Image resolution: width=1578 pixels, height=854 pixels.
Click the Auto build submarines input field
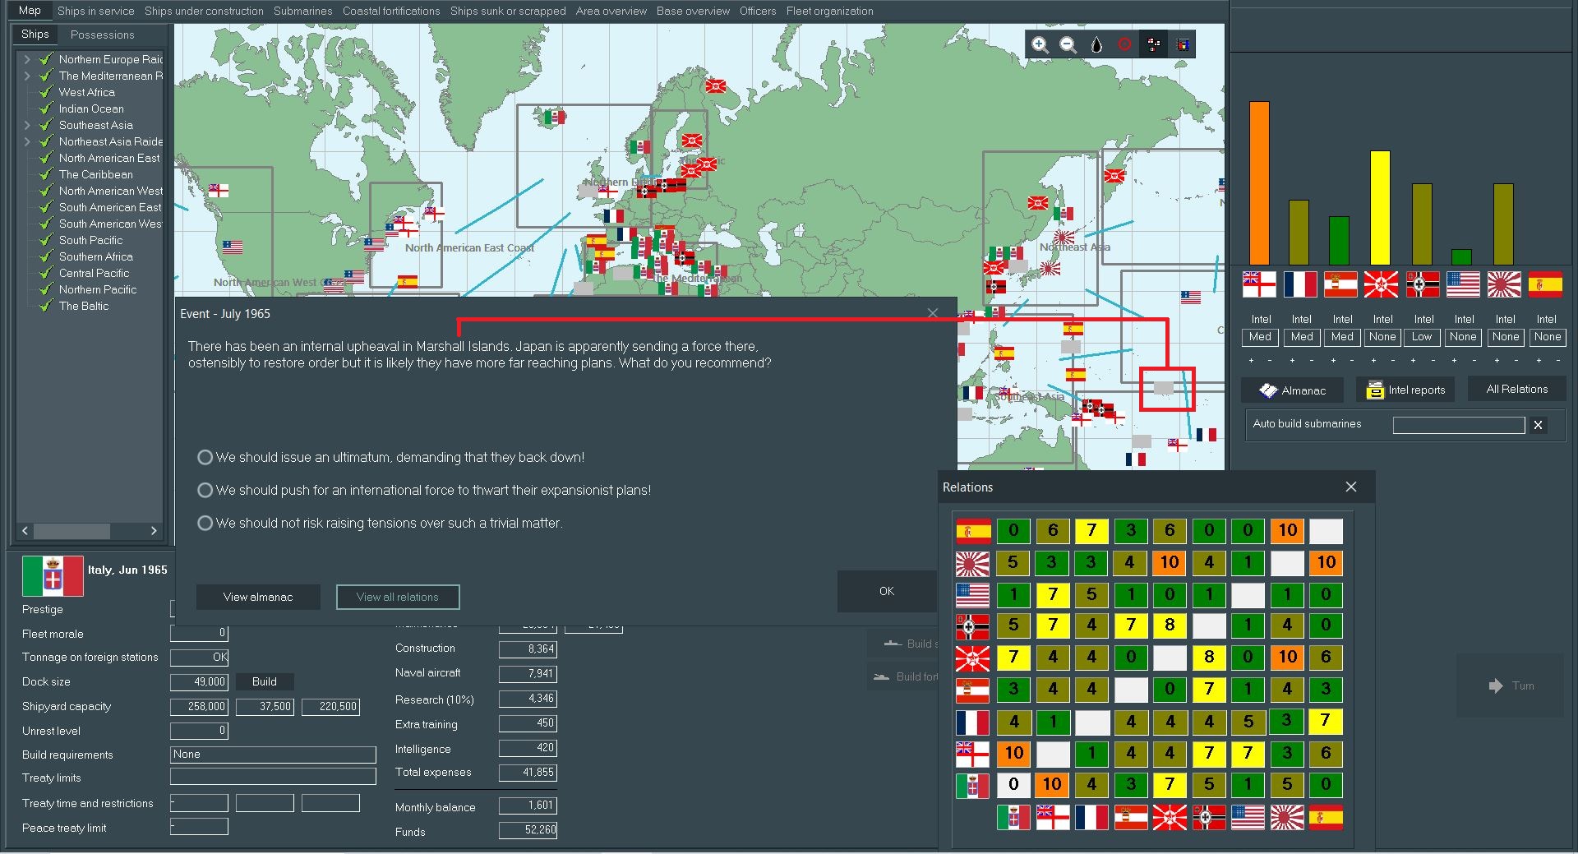[x=1459, y=425]
